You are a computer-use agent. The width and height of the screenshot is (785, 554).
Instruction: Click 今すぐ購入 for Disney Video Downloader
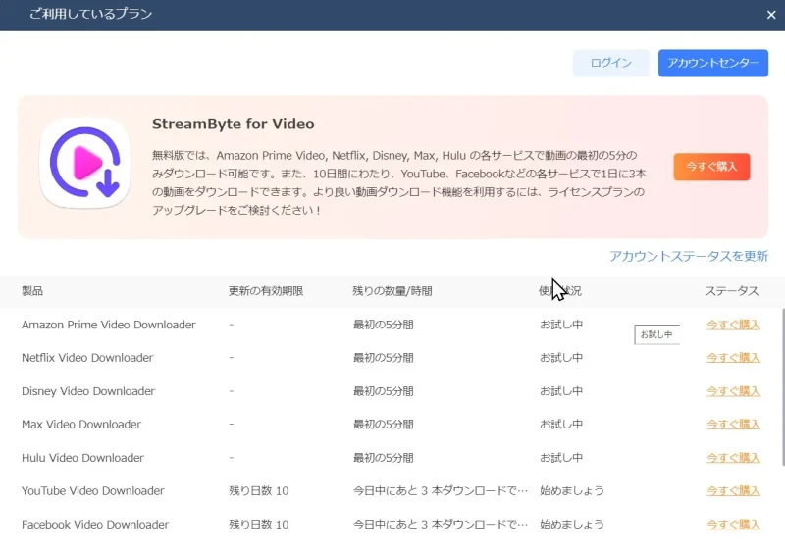(x=733, y=391)
